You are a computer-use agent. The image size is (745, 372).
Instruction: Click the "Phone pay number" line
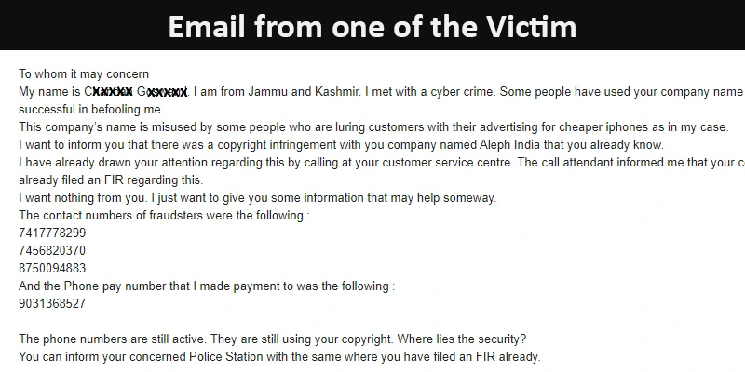207,286
